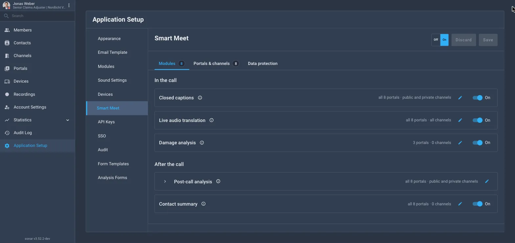Image resolution: width=515 pixels, height=243 pixels.
Task: Click the Account Settings person-gear icon
Action: [7, 107]
